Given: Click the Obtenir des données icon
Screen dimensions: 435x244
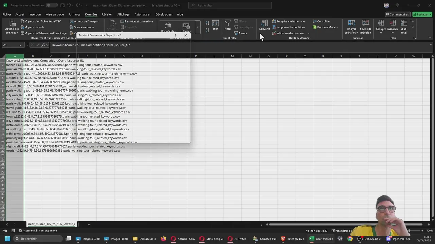Looking at the screenshot, I should tap(12, 23).
